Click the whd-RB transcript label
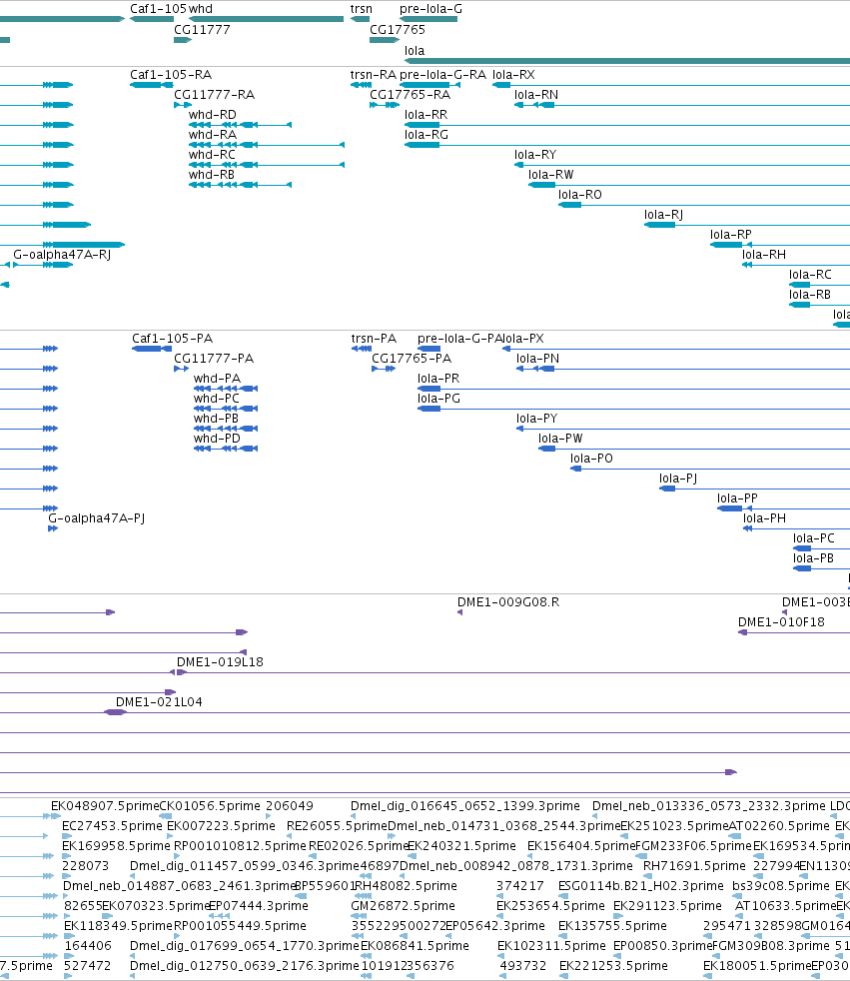The width and height of the screenshot is (850, 981). click(x=212, y=175)
